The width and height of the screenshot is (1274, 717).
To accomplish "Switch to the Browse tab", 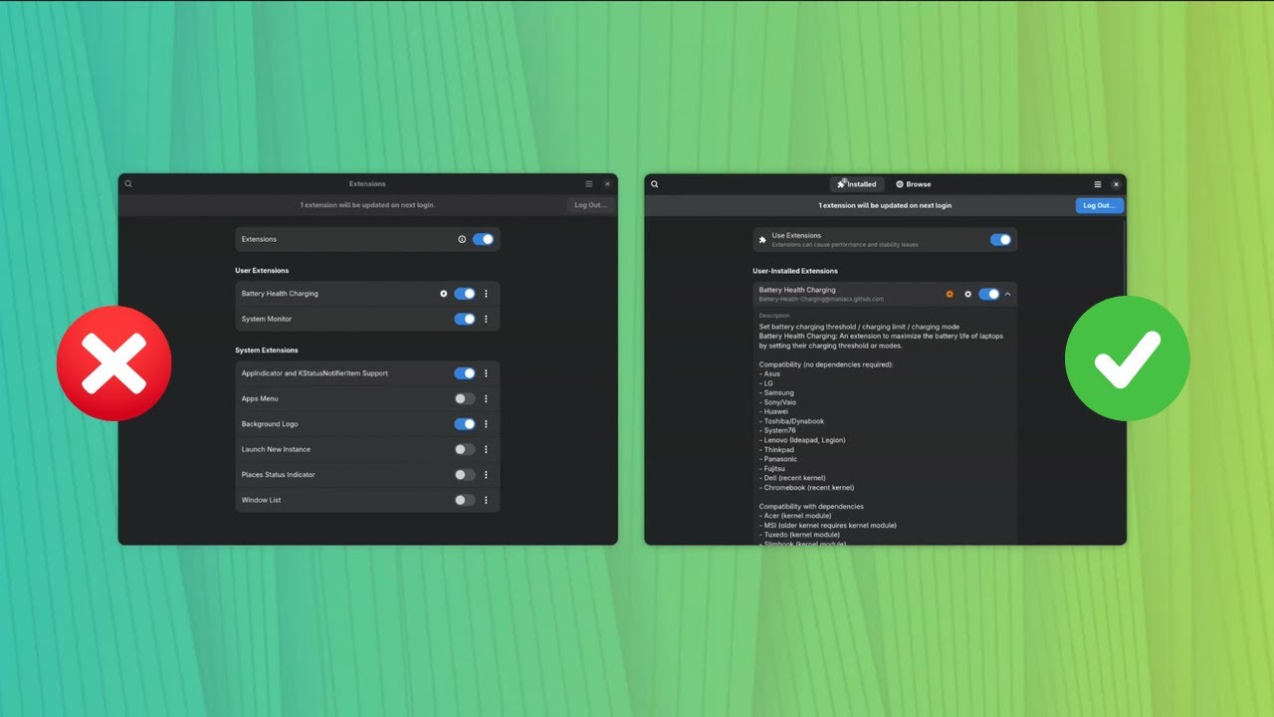I will [x=914, y=184].
